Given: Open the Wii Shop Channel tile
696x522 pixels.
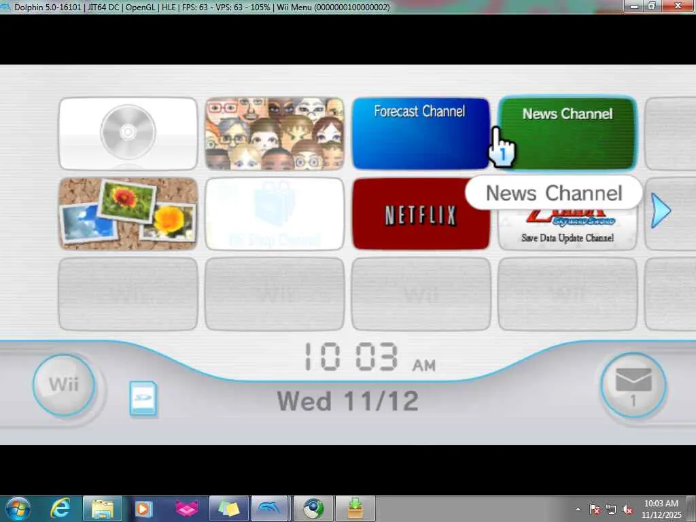Looking at the screenshot, I should (275, 213).
